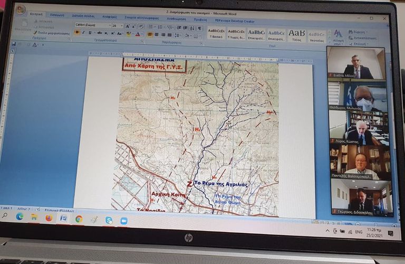Open the Διάταξη σελίδας ribbon tab
The height and width of the screenshot is (264, 405).
(x=83, y=16)
